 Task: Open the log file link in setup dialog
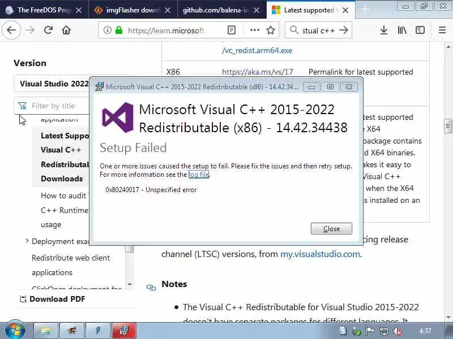click(199, 175)
